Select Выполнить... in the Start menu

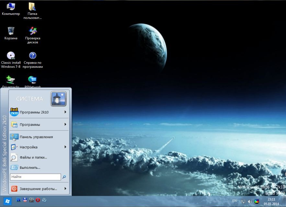click(x=30, y=168)
